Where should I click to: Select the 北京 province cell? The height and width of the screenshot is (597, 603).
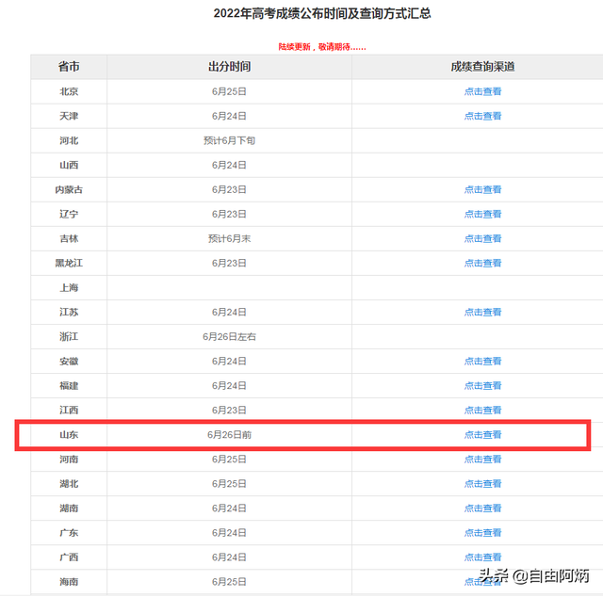click(69, 91)
